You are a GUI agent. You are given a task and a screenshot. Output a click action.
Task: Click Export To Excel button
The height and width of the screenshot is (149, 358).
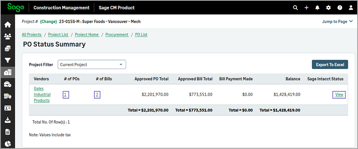(x=330, y=65)
